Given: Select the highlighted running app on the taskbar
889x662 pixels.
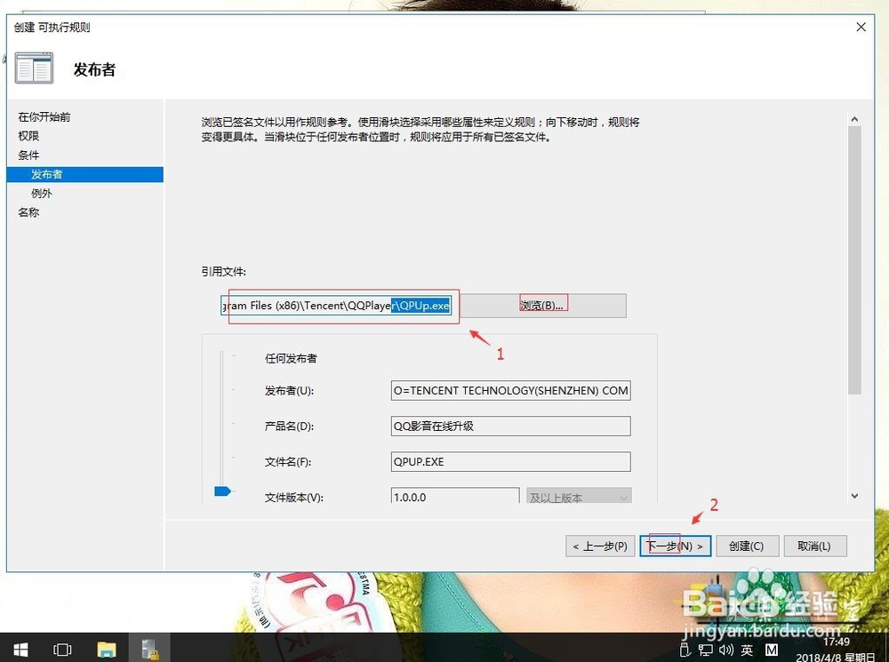Looking at the screenshot, I should click(x=150, y=650).
